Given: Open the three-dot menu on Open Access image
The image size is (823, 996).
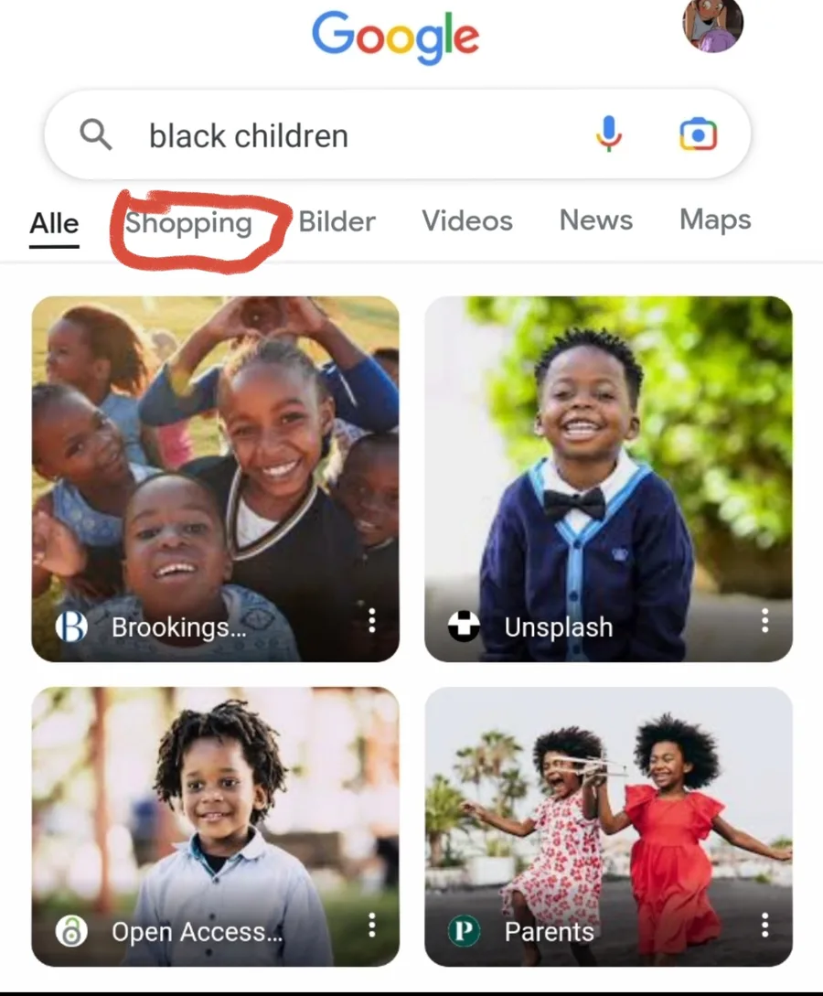Looking at the screenshot, I should [372, 925].
